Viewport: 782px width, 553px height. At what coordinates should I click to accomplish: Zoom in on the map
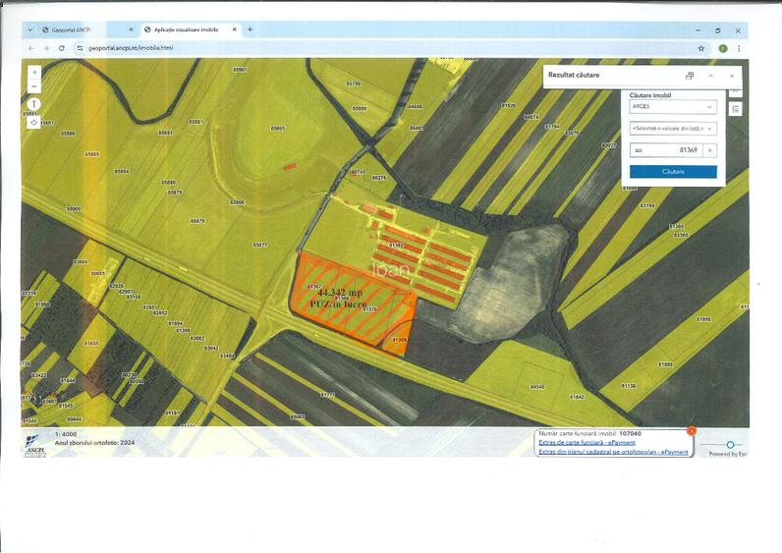click(34, 73)
